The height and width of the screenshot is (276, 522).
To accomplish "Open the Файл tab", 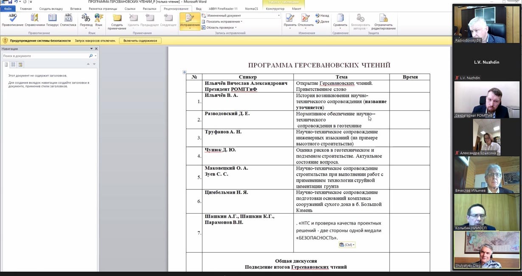I will (x=8, y=8).
